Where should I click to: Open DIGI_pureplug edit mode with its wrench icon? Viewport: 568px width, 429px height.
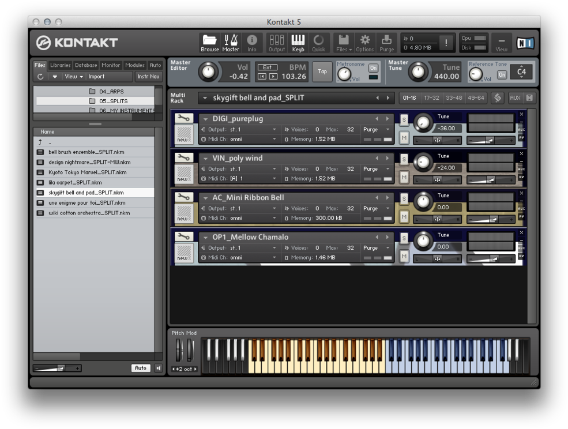point(184,118)
